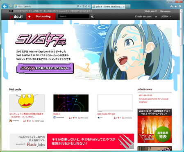Viewport: 184px width, 152px height.
Task: Click the PR promo text in top bar
Action: pyautogui.click(x=53, y=11)
